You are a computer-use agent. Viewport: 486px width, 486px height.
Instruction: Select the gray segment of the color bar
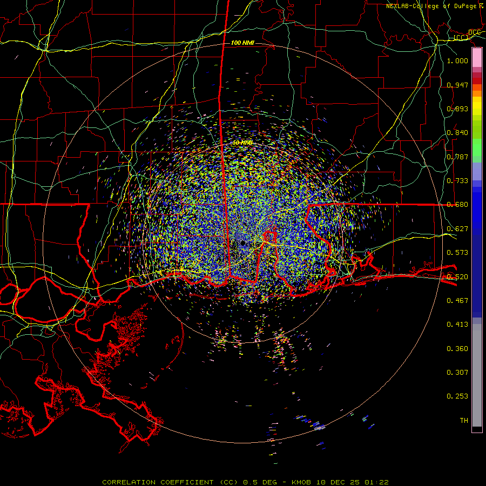[x=477, y=375]
